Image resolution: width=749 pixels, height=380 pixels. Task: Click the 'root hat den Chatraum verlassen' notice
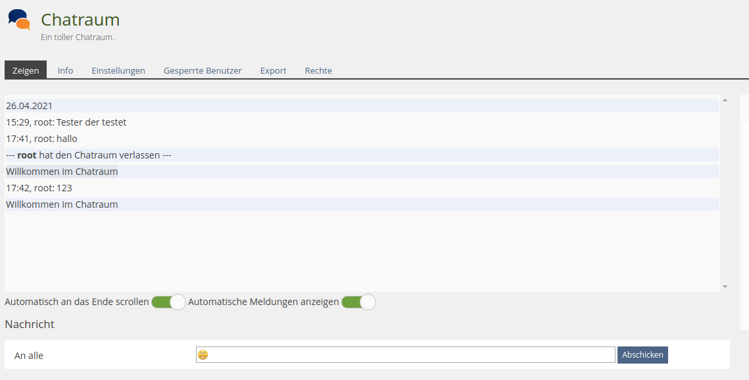89,155
